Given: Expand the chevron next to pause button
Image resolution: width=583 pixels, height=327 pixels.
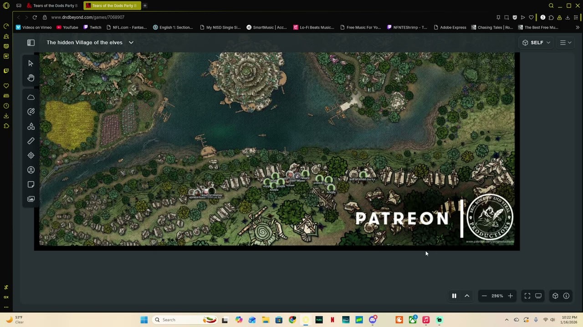Looking at the screenshot, I should pos(467,296).
